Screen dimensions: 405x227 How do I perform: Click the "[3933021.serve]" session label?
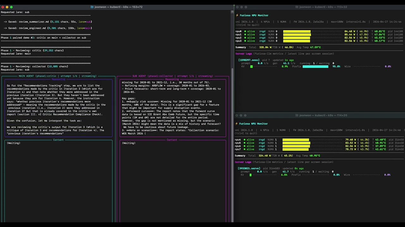coord(249,168)
